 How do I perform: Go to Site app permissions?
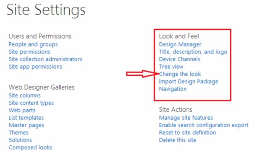coord(35,67)
